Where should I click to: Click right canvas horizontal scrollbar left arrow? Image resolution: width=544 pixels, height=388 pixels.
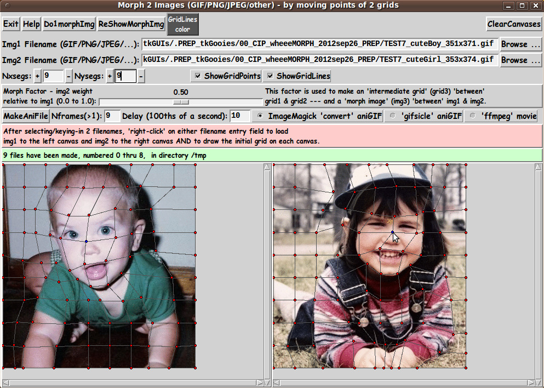point(277,383)
